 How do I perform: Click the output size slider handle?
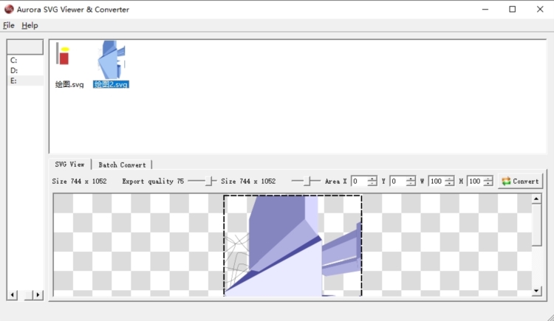[x=310, y=181]
